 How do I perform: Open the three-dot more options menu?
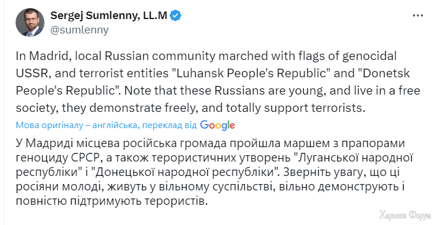[x=418, y=16]
